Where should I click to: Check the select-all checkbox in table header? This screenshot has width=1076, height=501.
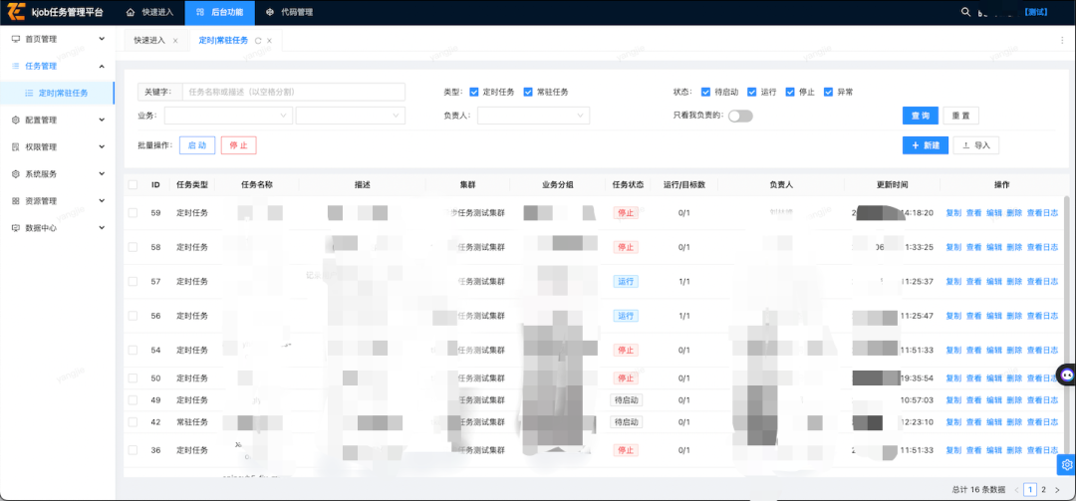(134, 184)
